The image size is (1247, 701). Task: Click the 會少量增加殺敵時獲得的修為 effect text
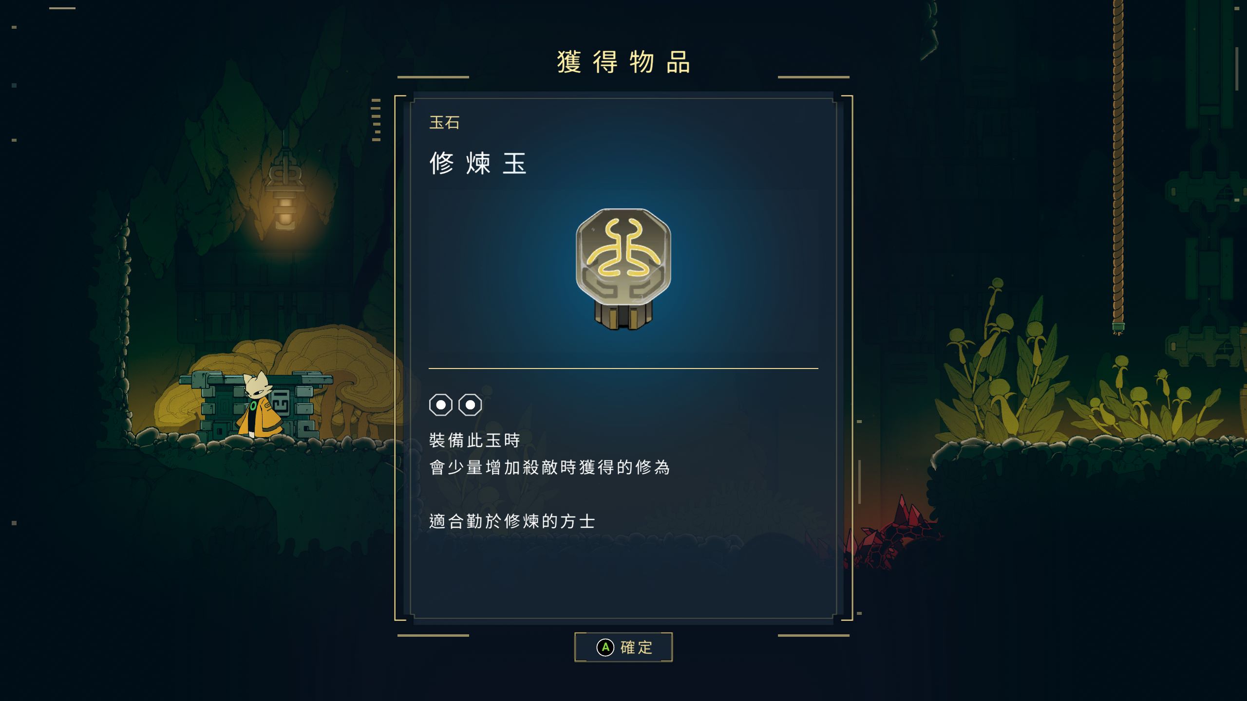pyautogui.click(x=549, y=467)
